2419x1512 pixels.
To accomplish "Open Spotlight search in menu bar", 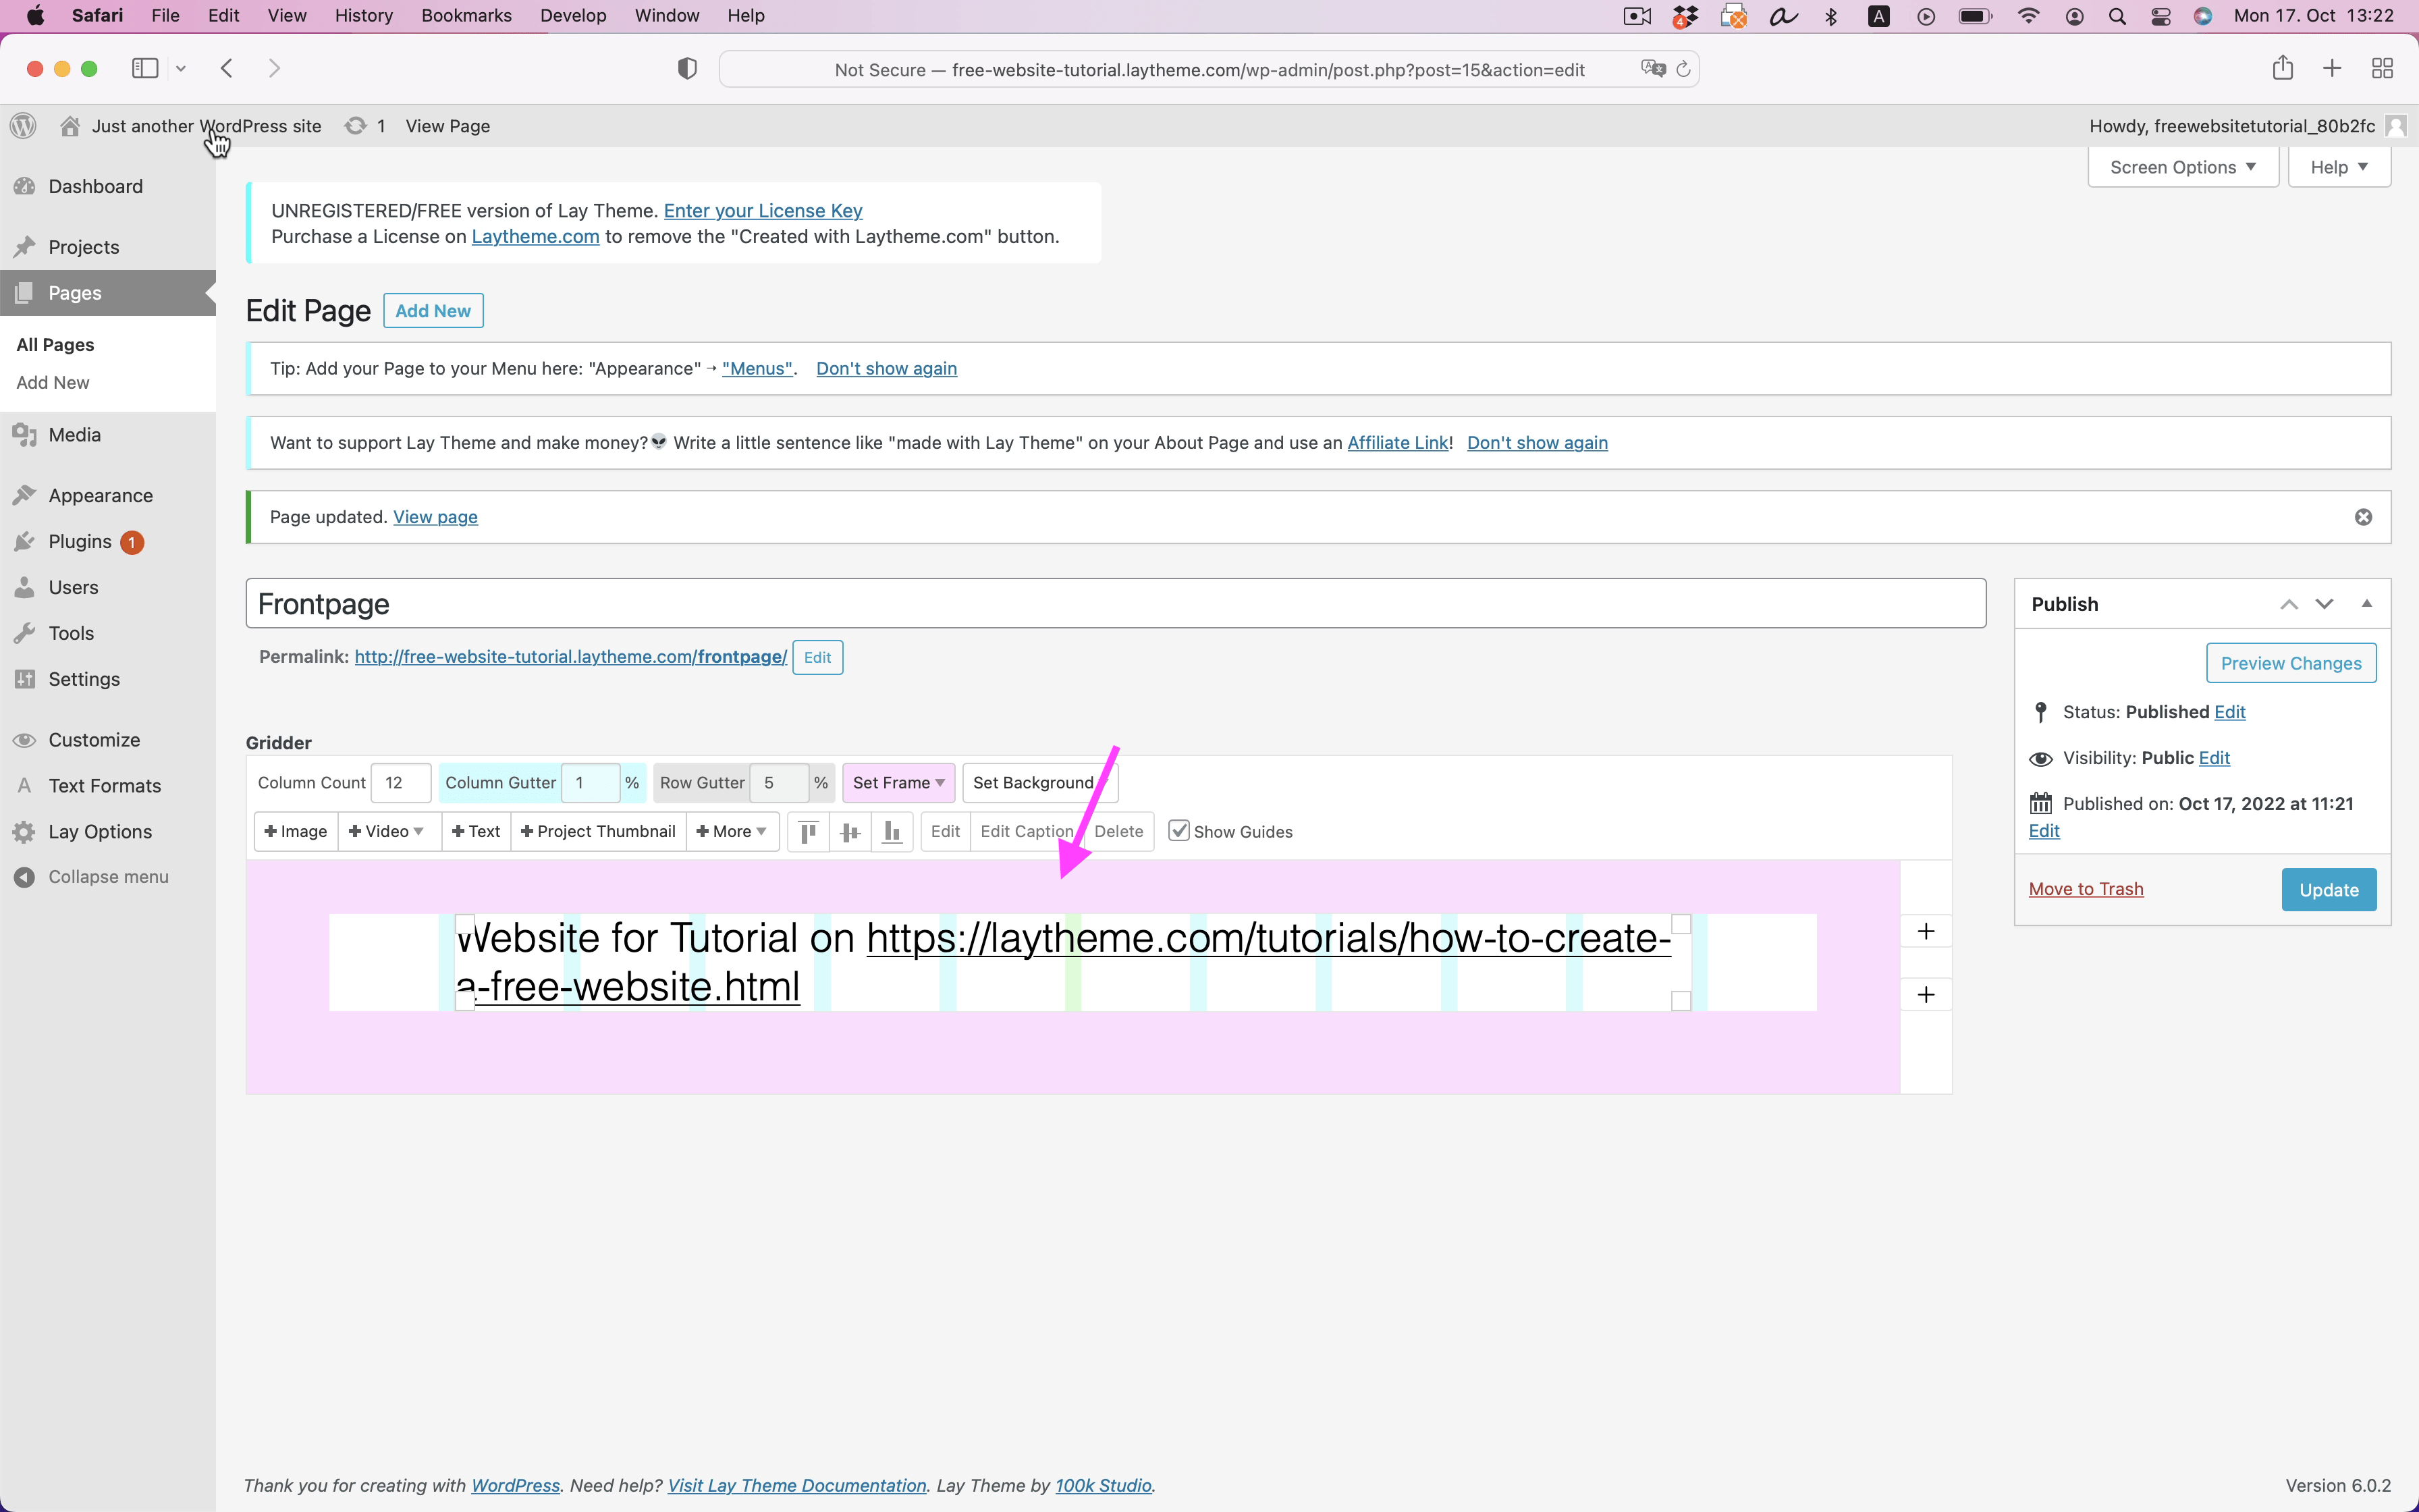I will point(2117,16).
